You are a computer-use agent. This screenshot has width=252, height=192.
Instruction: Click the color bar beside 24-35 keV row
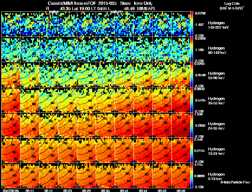[x=192, y=125]
